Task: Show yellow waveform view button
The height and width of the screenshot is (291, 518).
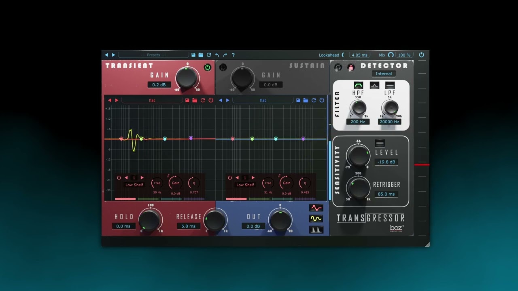Action: click(x=316, y=219)
